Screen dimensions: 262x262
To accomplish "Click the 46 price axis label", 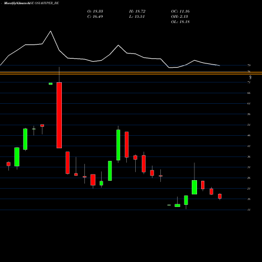I will point(249,135).
